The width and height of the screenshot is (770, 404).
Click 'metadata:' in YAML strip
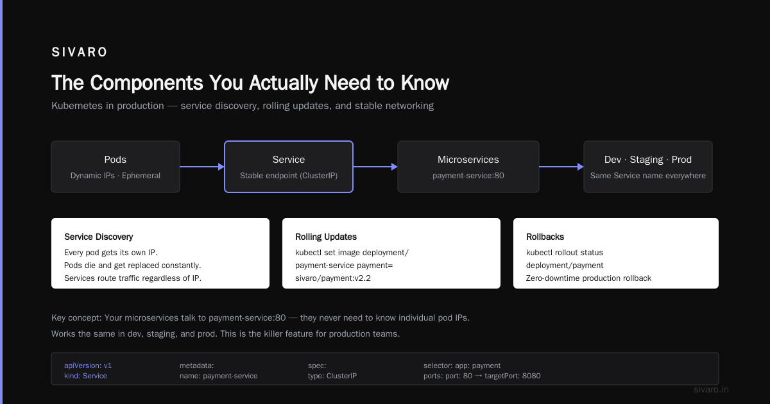tap(196, 366)
